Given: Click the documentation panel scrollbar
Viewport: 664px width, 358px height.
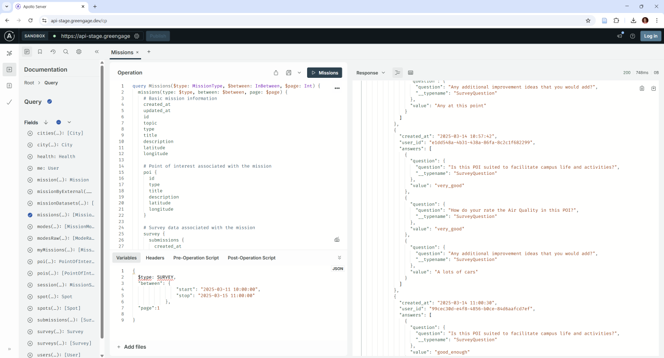Looking at the screenshot, I should pos(102,202).
